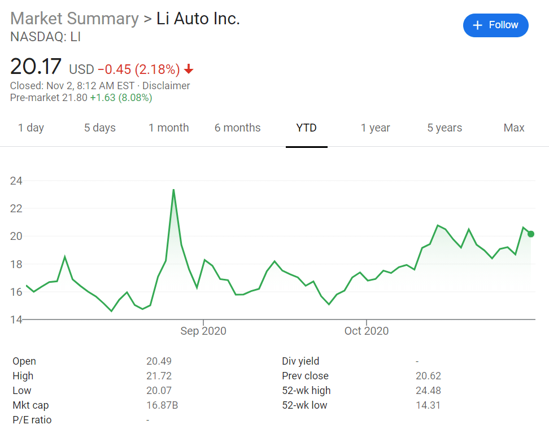Click the chart peak near 23.4
Screen dimensions: 549x429
click(173, 190)
